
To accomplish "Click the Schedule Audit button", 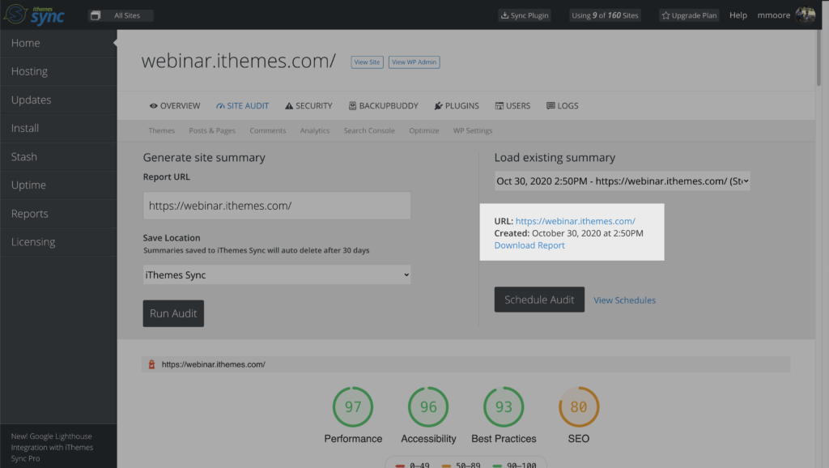I will pyautogui.click(x=539, y=300).
